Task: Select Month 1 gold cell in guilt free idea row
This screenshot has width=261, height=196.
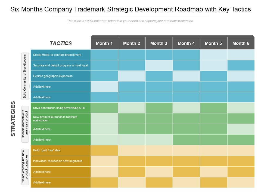Action: [x=104, y=150]
